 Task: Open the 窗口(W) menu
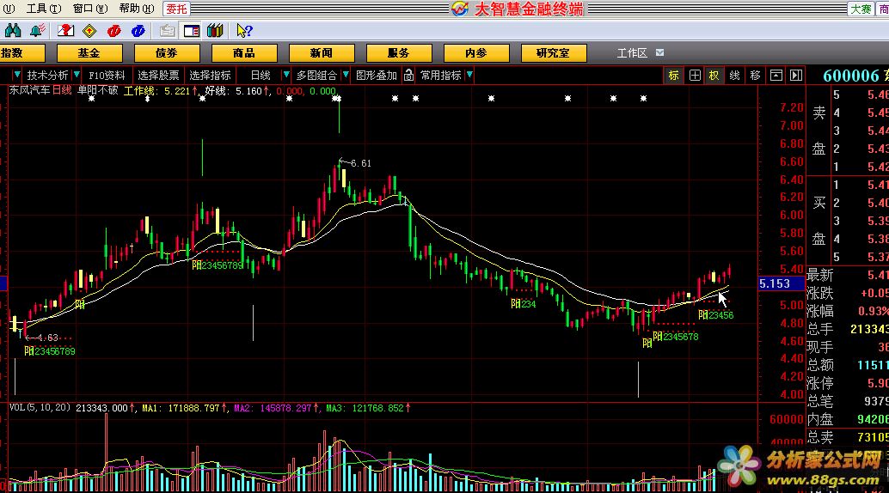pyautogui.click(x=90, y=9)
